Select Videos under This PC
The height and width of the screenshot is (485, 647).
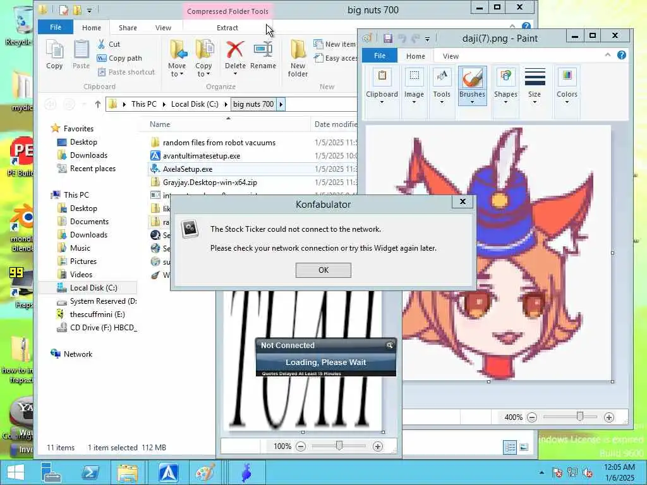81,274
